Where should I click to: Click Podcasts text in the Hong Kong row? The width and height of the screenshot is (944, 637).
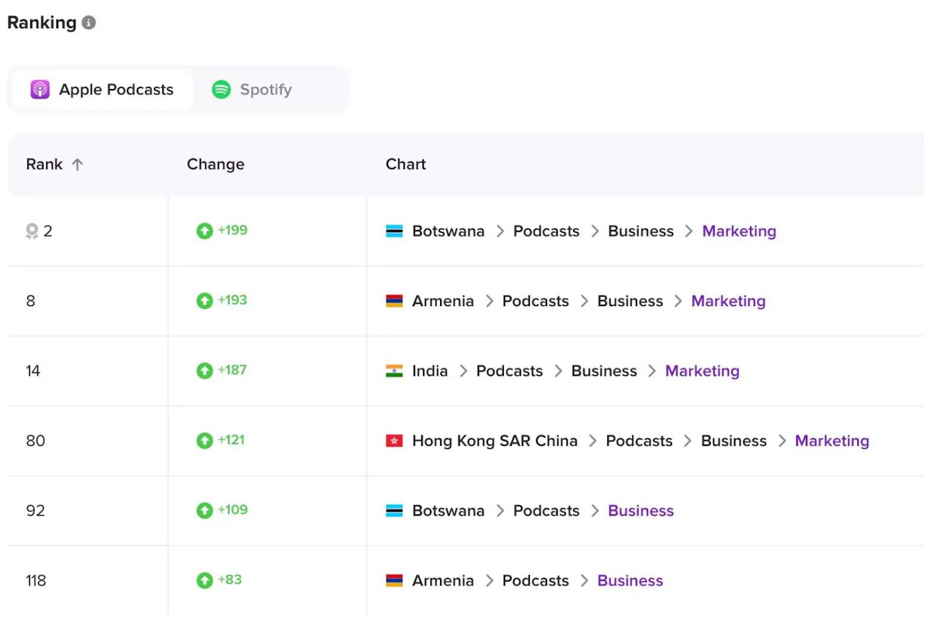tap(639, 441)
